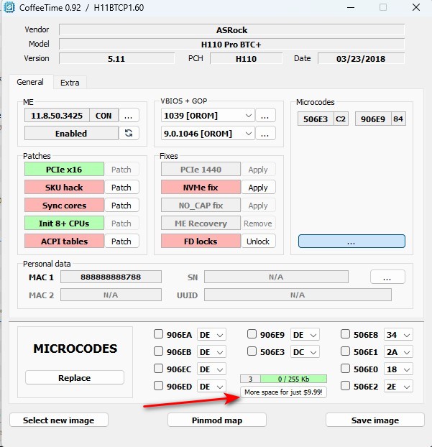The width and height of the screenshot is (432, 447).
Task: Click the MAC 1 field 888888888788
Action: coord(111,277)
